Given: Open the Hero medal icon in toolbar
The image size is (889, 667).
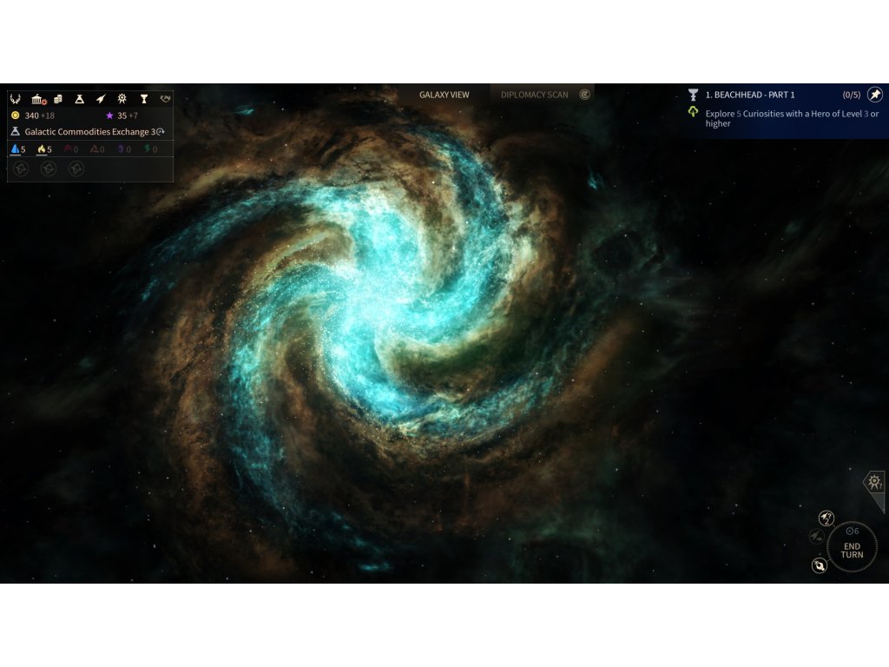Looking at the screenshot, I should click(x=122, y=99).
